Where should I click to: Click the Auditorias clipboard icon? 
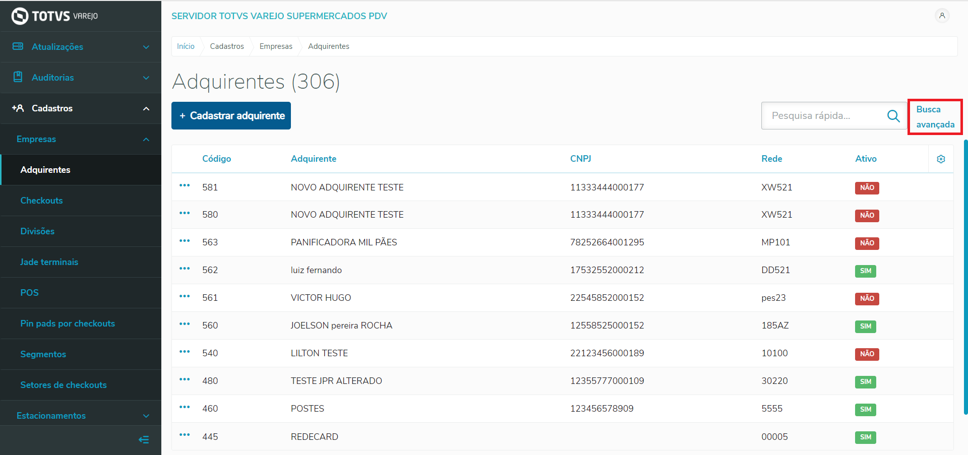[18, 77]
